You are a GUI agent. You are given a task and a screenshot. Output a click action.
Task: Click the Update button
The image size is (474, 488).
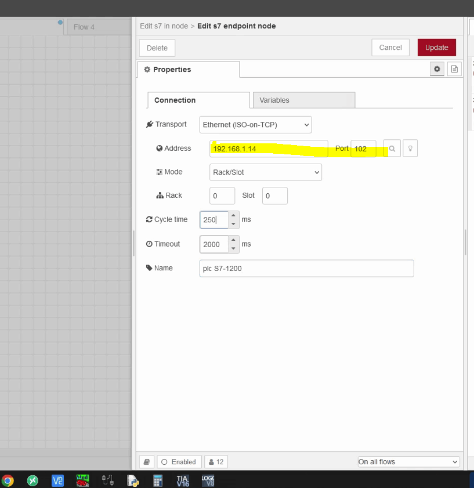[437, 48]
